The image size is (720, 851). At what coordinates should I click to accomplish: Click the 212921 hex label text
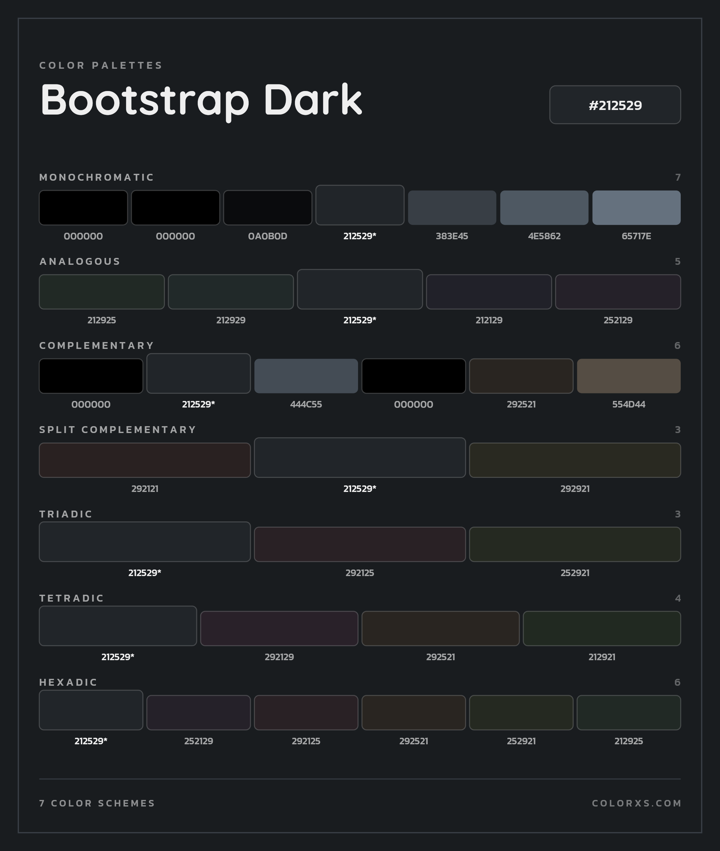point(602,657)
